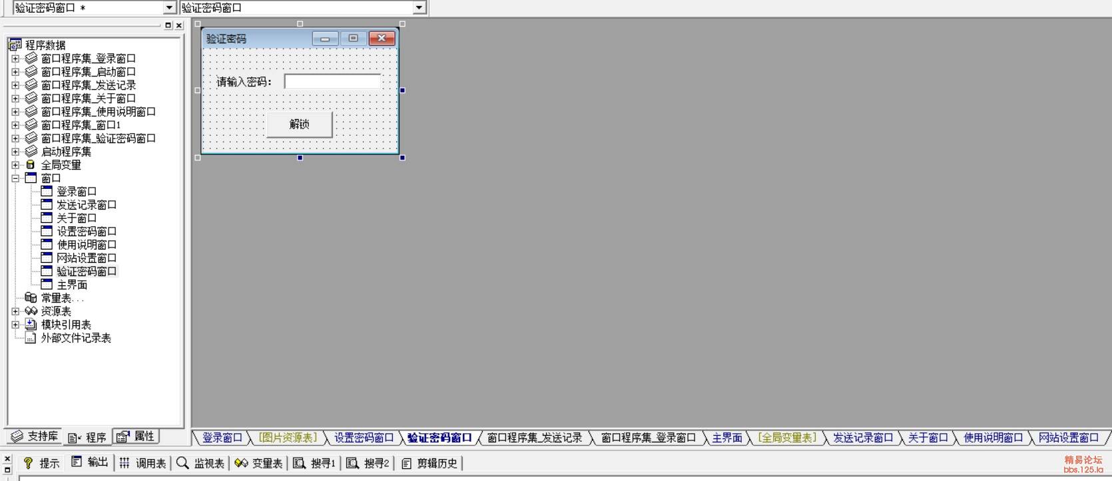Expand 窗口程序集_窗口1 tree node
1112x481 pixels.
pyautogui.click(x=15, y=125)
